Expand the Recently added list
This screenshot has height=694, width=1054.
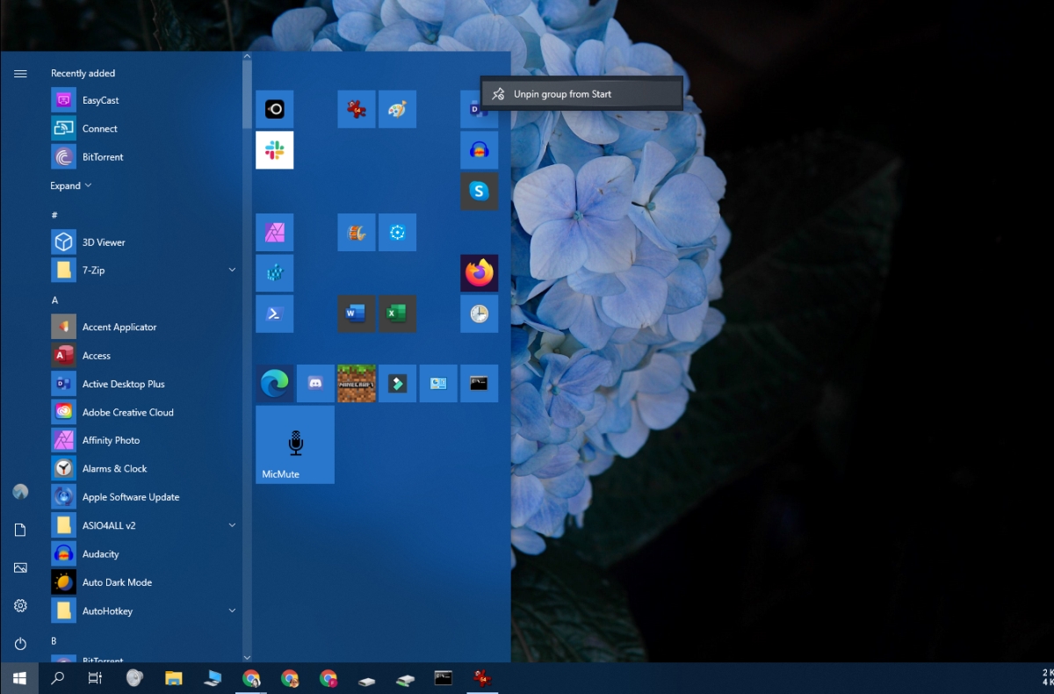[71, 186]
